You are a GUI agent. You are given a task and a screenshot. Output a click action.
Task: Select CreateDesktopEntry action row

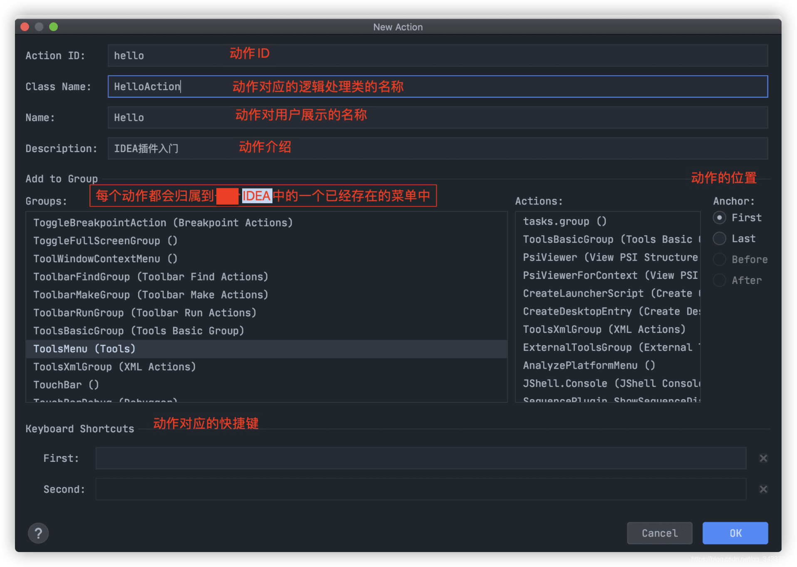click(x=608, y=311)
